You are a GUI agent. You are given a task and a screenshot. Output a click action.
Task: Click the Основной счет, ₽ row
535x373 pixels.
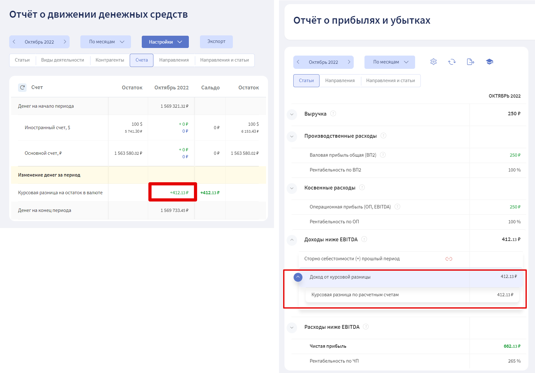[139, 153]
